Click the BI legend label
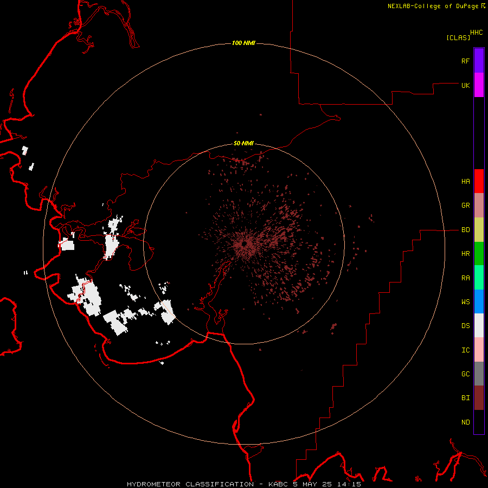 466,398
